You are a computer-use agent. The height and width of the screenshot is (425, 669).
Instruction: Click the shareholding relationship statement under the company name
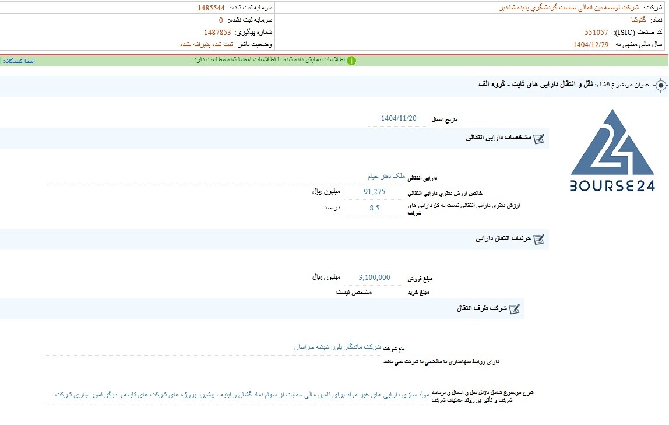pyautogui.click(x=441, y=362)
